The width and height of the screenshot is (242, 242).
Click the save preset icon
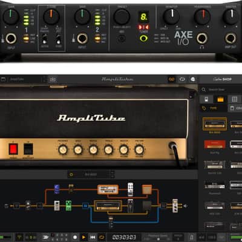point(53,79)
